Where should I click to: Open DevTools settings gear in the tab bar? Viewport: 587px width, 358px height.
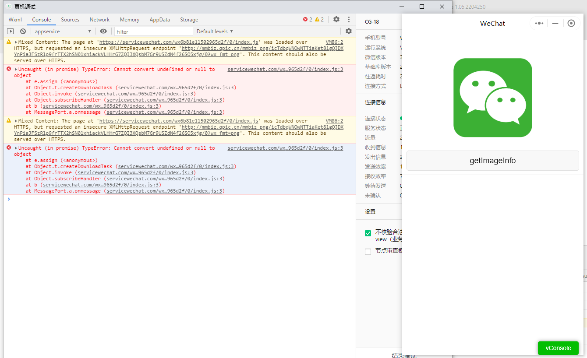[336, 19]
